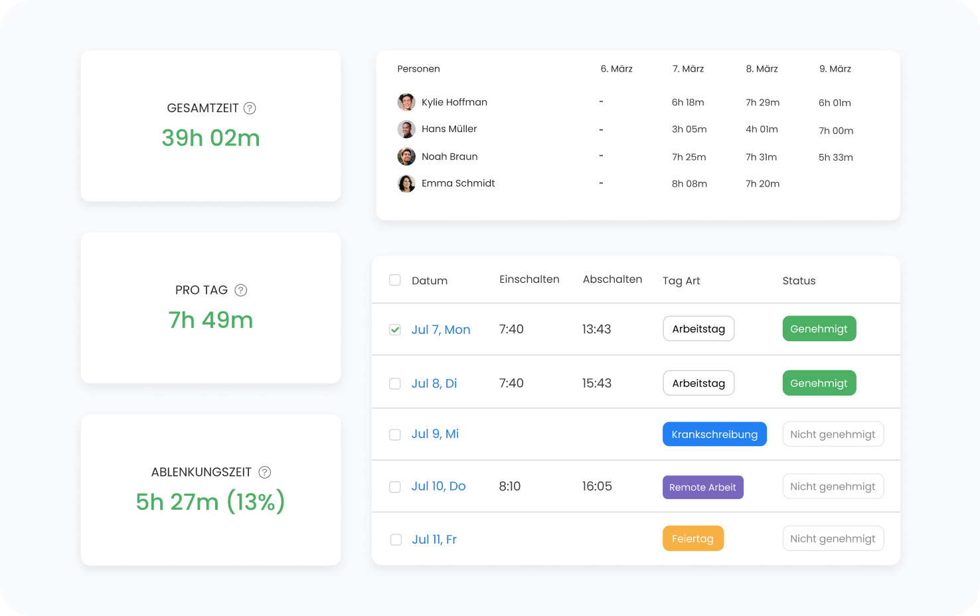Open Arbeitstag type selector for Jul 7
The width and height of the screenshot is (980, 616).
pos(698,329)
